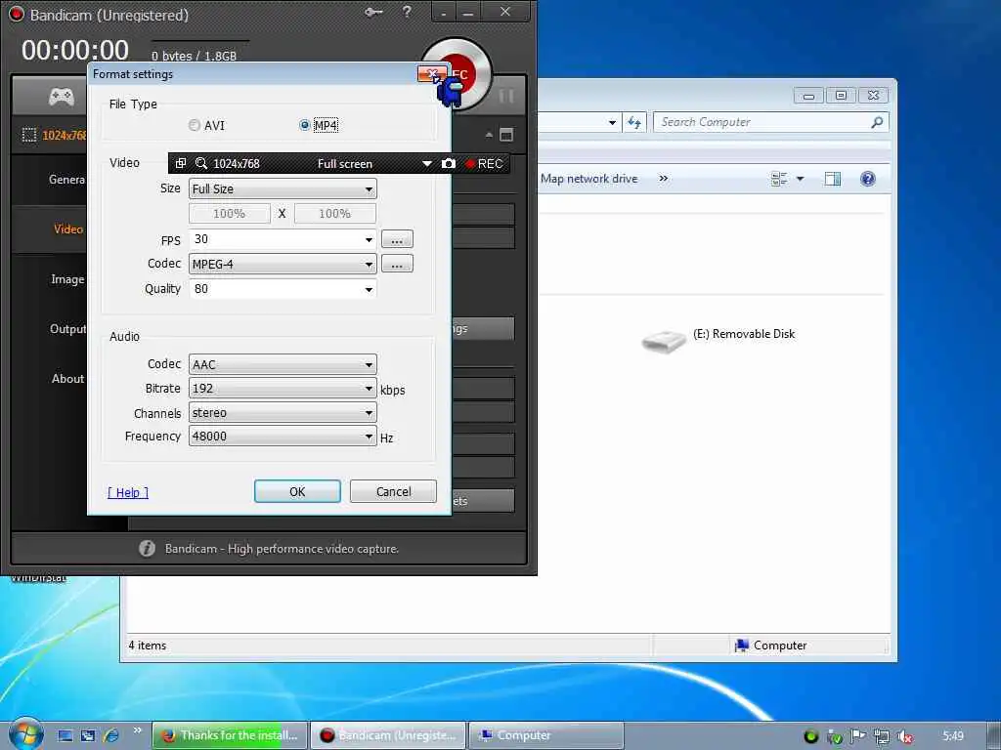The height and width of the screenshot is (750, 1001).
Task: Click the rectangle area selection icon near 1024x768
Action: [x=28, y=135]
